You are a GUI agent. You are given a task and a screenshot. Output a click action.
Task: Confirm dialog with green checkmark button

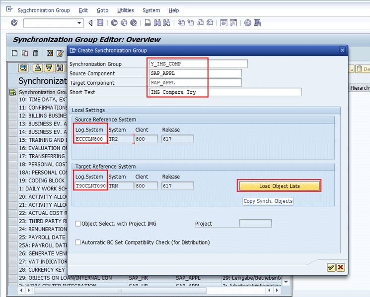[x=331, y=267]
